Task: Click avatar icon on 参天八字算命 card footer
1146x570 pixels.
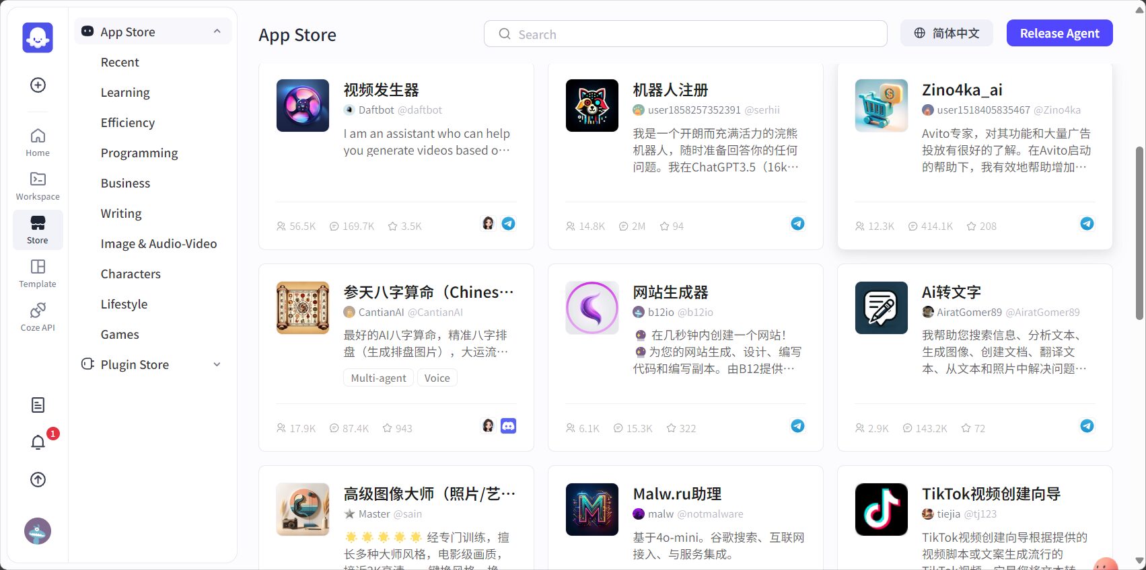Action: coord(489,426)
